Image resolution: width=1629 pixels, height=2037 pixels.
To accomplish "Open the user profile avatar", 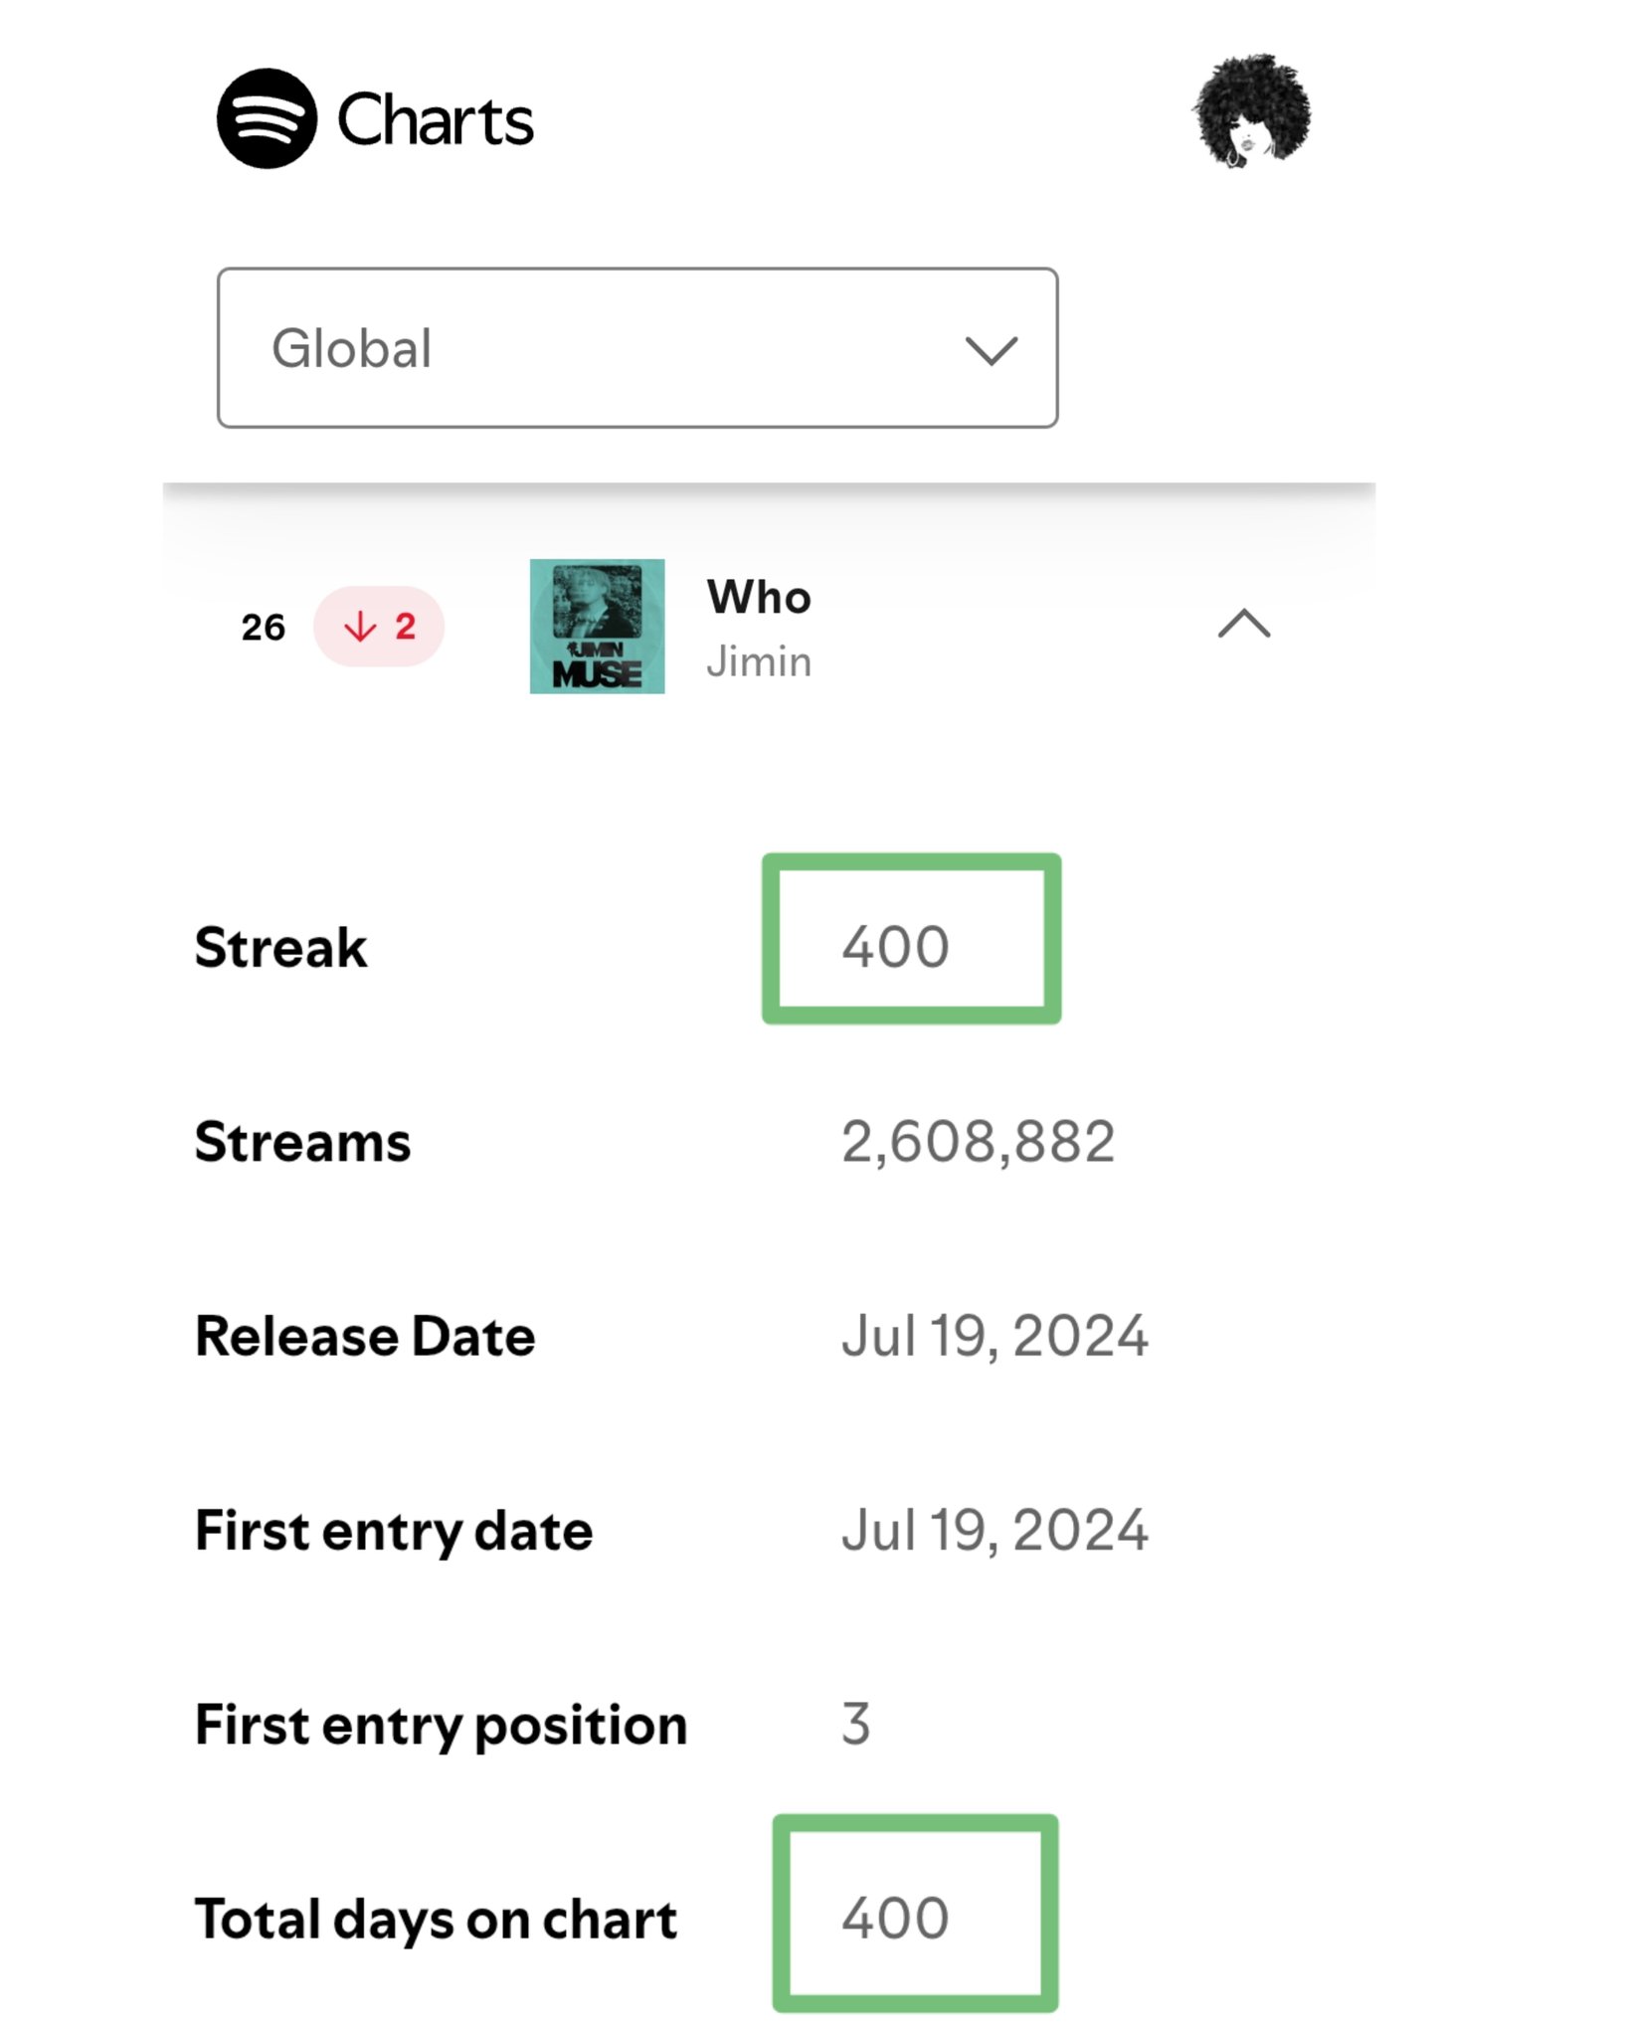I will 1251,110.
